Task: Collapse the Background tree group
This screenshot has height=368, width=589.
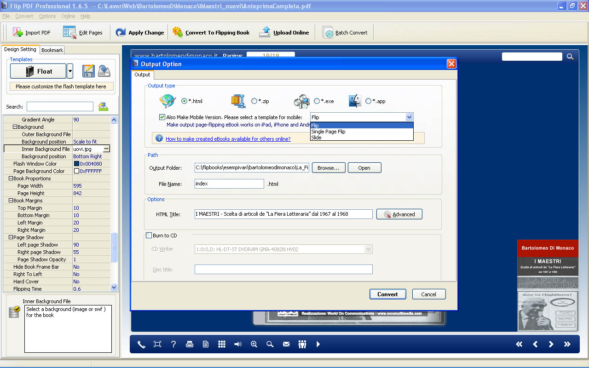Action: tap(15, 127)
